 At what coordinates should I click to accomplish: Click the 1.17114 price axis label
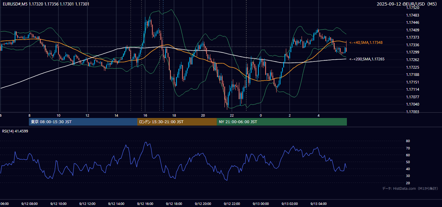(x=413, y=89)
